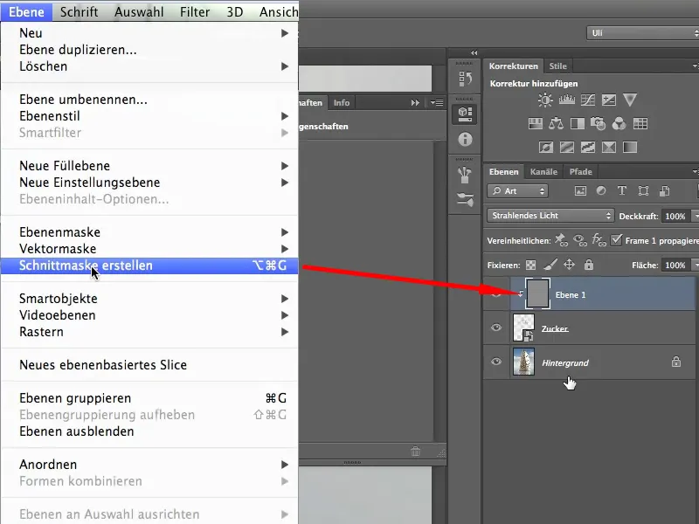Open the Art layer filter dropdown
This screenshot has height=524, width=699.
pos(517,191)
